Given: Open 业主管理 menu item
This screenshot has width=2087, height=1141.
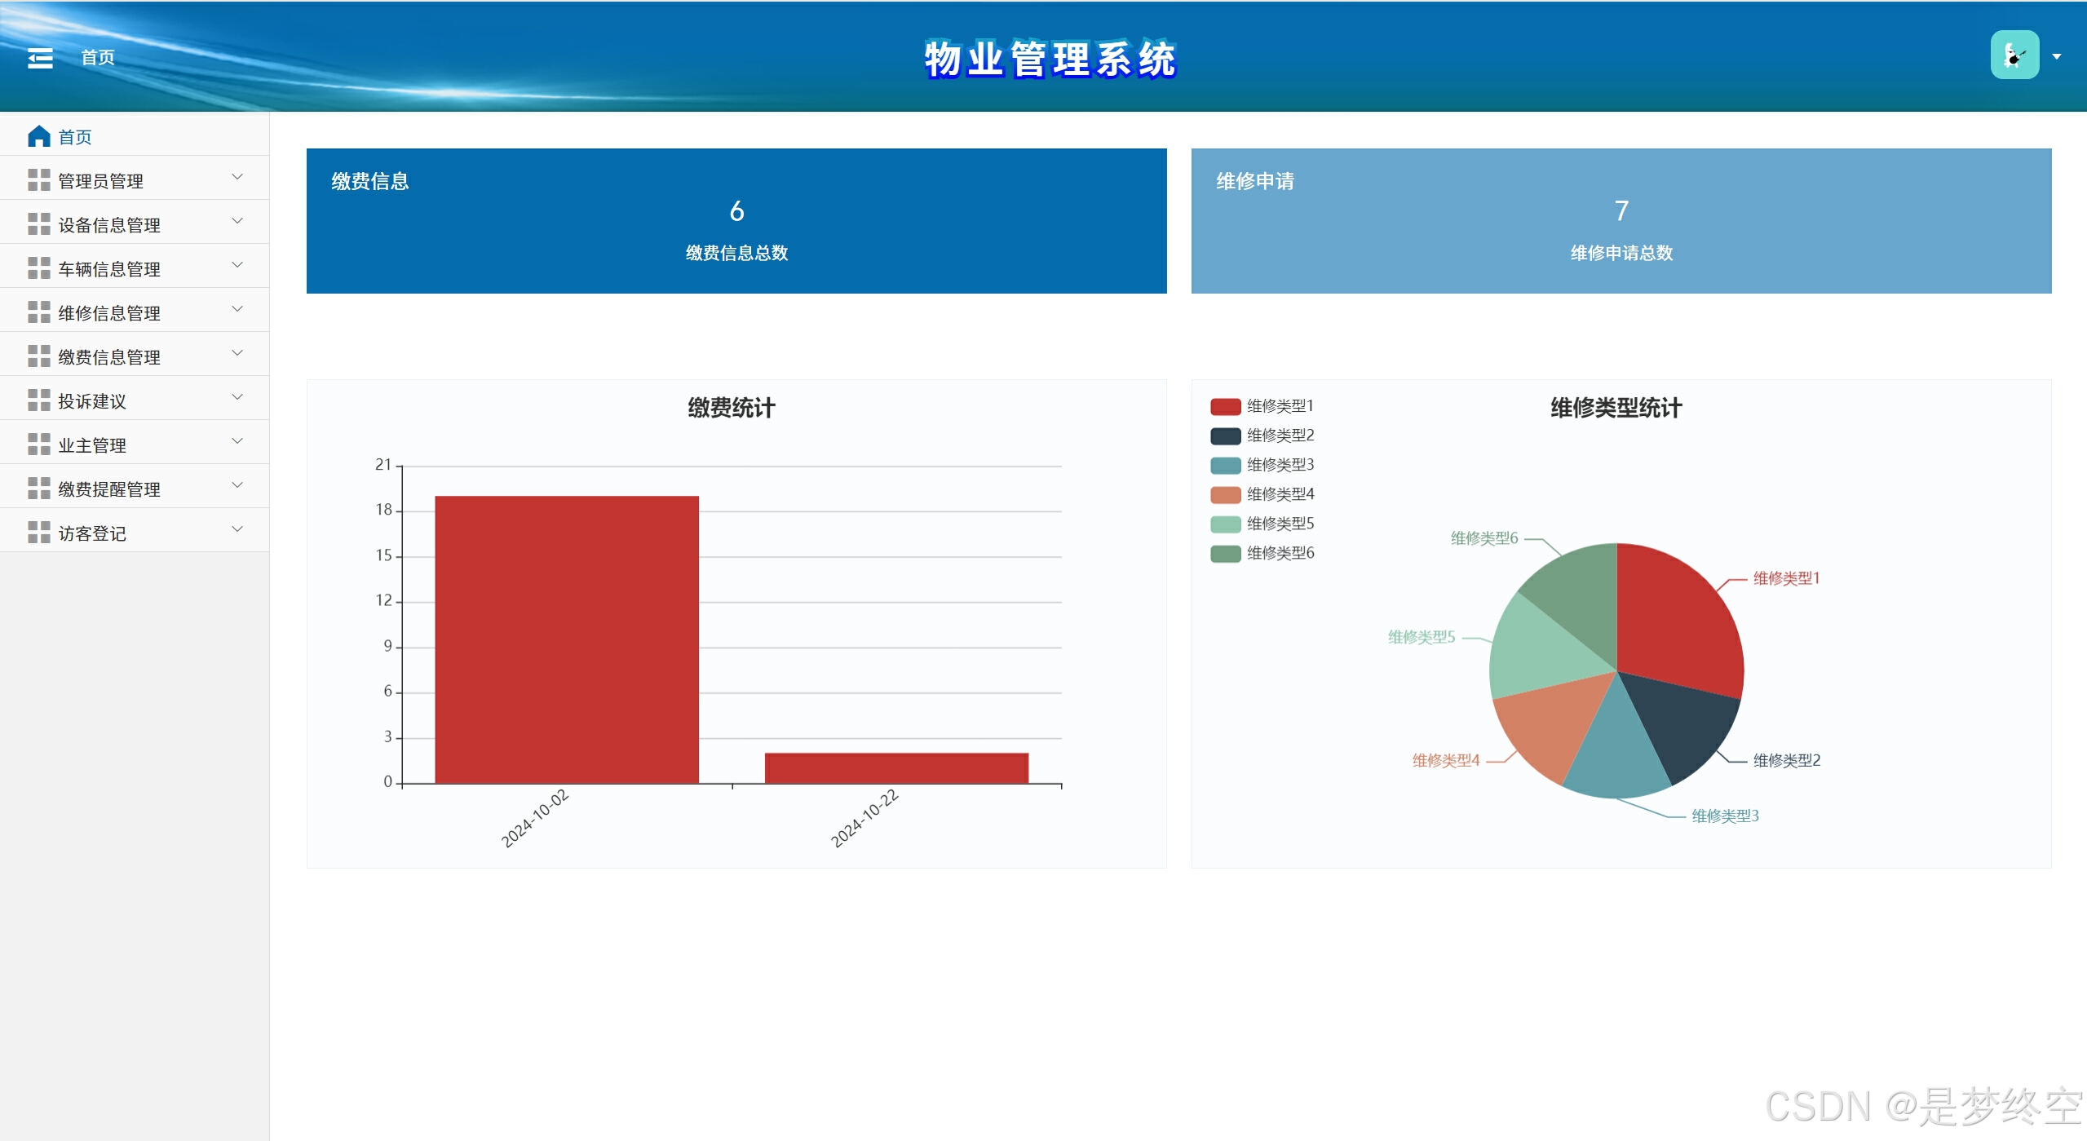Looking at the screenshot, I should (x=92, y=445).
